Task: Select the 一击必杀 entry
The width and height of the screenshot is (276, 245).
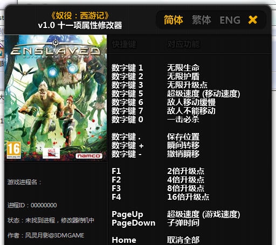Action: (183, 120)
